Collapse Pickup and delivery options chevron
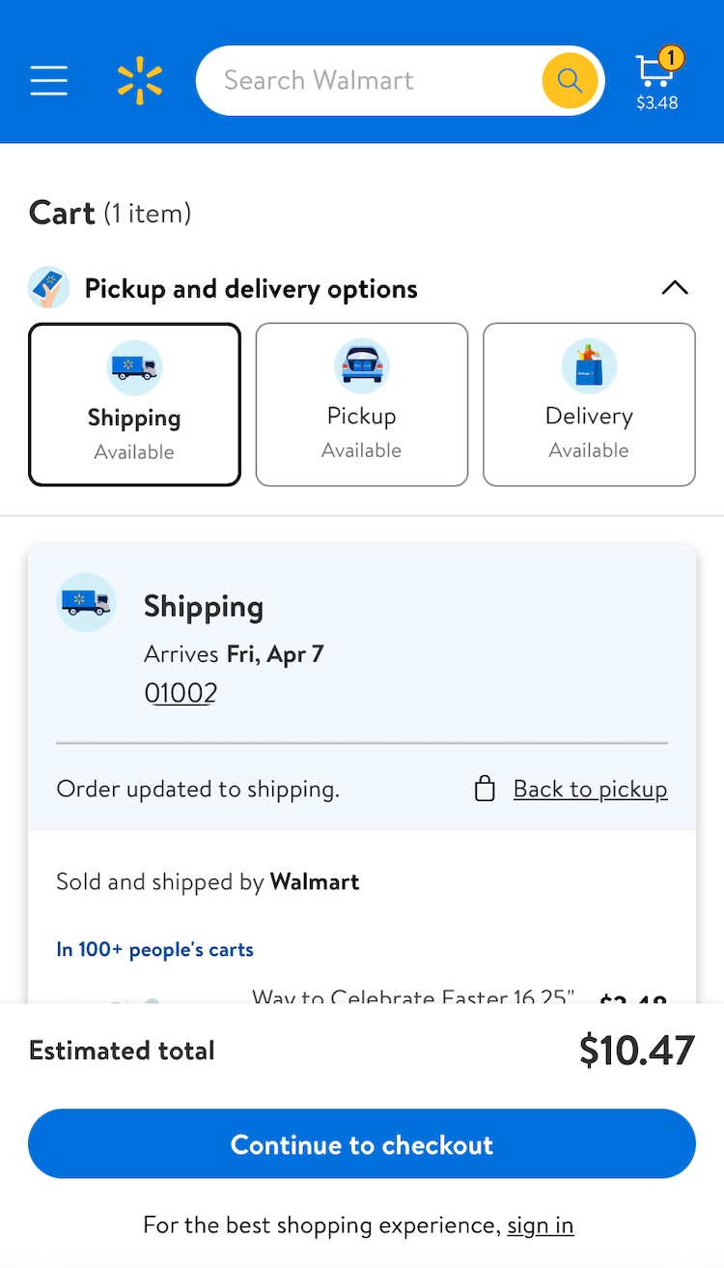The image size is (724, 1268). click(675, 288)
